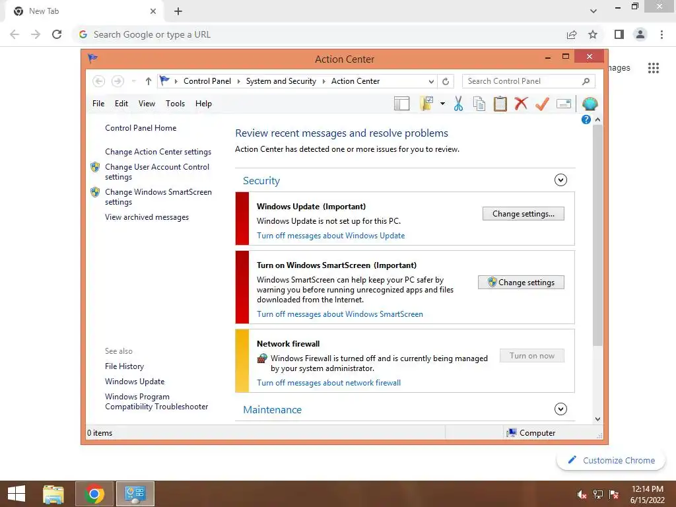Open the Edit menu
This screenshot has height=507, width=676.
click(x=121, y=104)
